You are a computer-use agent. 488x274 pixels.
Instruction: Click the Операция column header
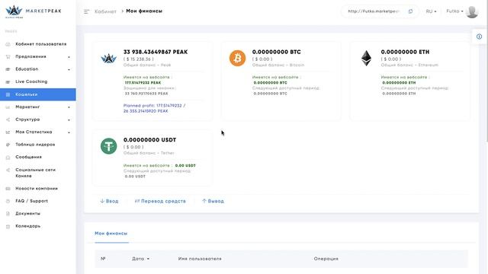pos(326,259)
